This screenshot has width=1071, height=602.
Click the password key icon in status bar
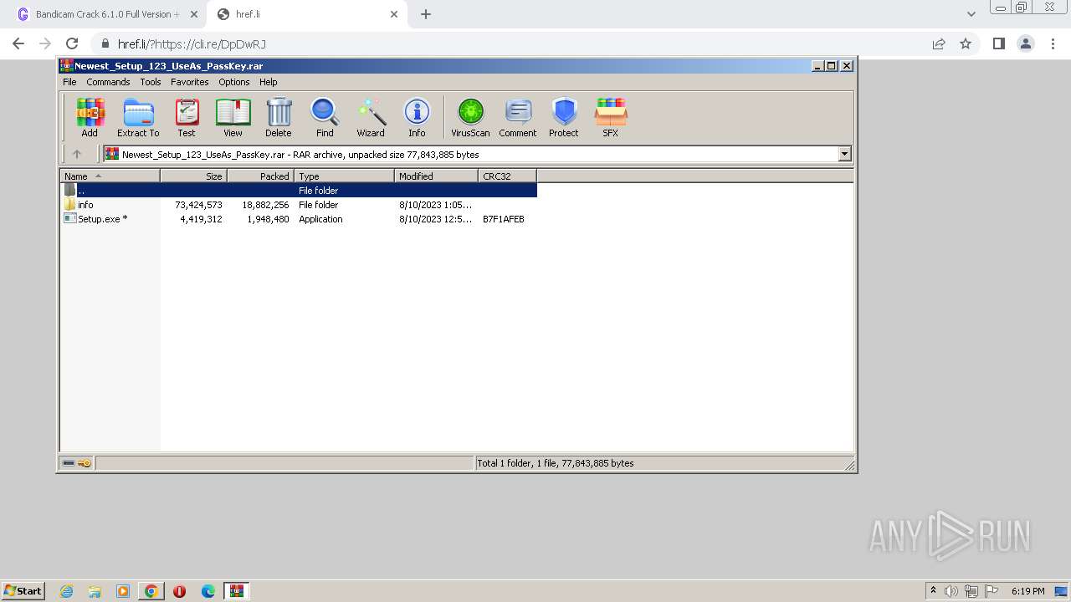pos(85,463)
